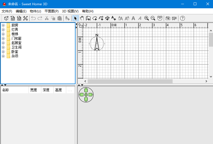Click the Create video camera icon
213x144 pixels.
click(x=174, y=18)
